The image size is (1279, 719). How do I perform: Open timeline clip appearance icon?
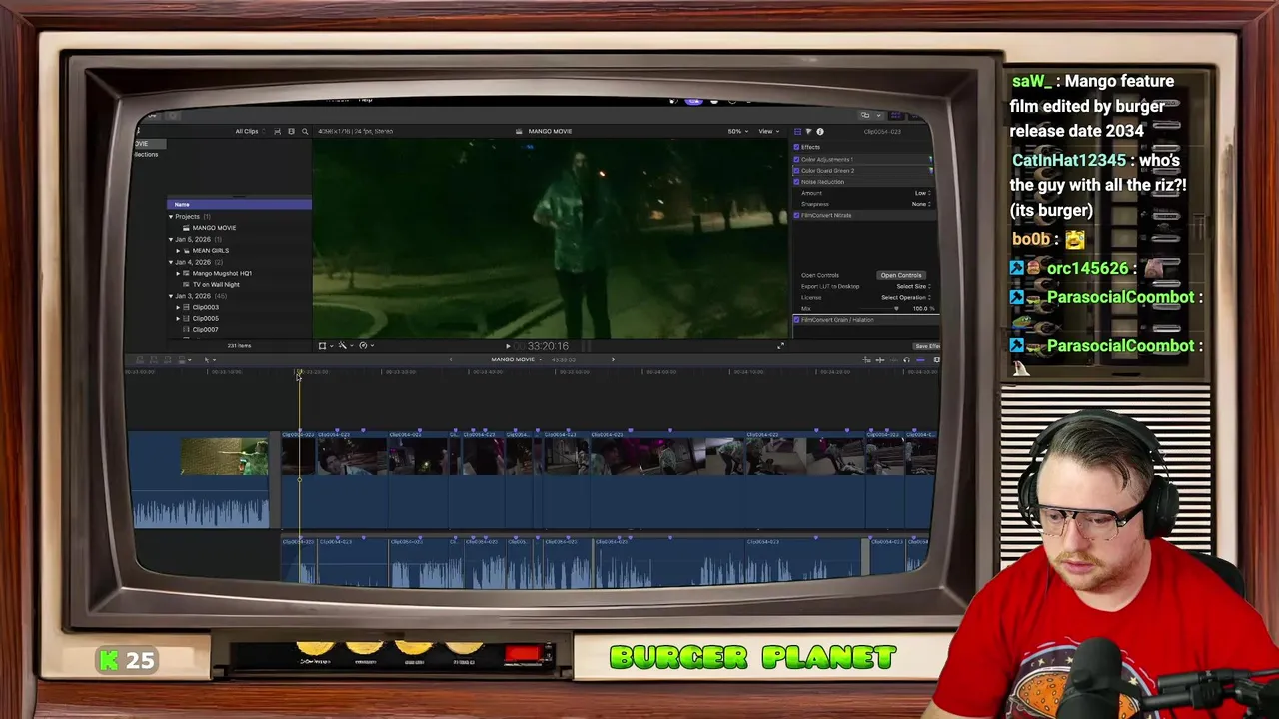coord(936,360)
